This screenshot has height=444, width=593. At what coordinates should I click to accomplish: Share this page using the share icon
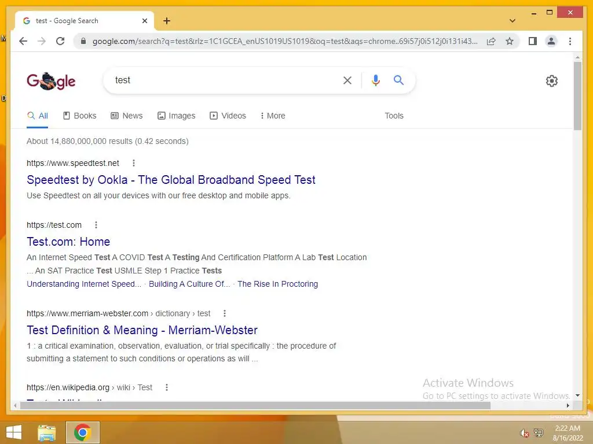491,41
